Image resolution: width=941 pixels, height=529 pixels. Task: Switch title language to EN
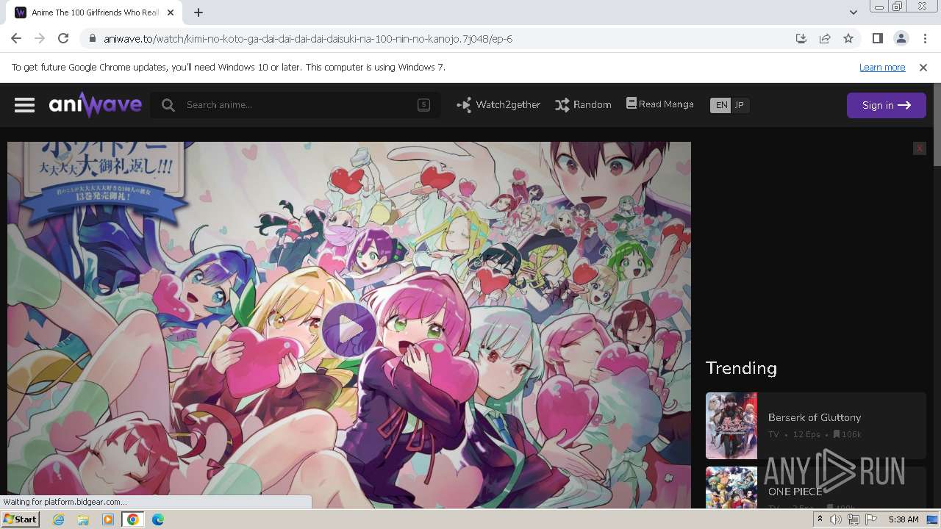[x=721, y=105]
